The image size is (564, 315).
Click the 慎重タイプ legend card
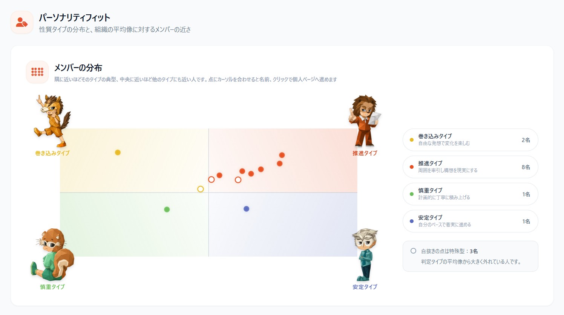[470, 194]
